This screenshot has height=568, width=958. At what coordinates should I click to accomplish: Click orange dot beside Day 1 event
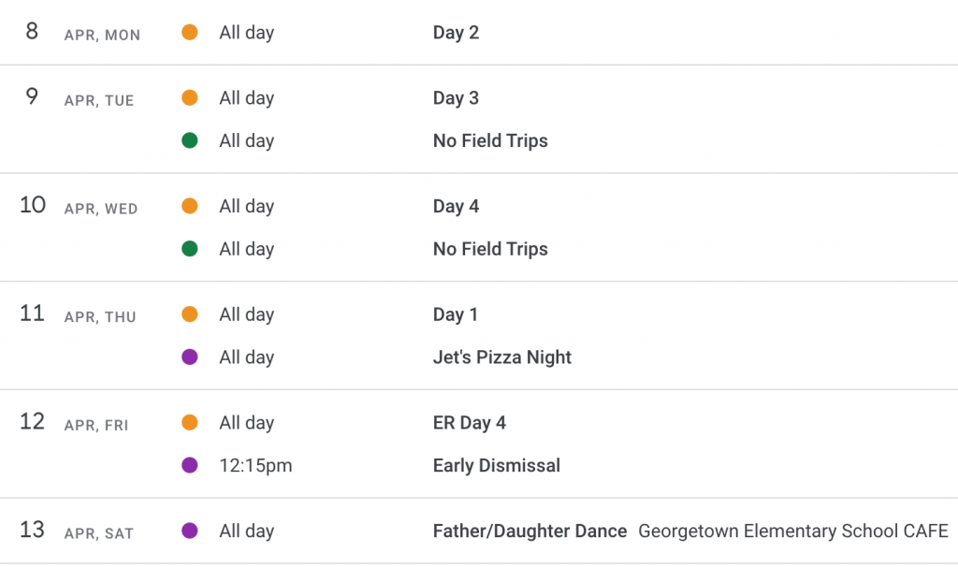coord(189,313)
